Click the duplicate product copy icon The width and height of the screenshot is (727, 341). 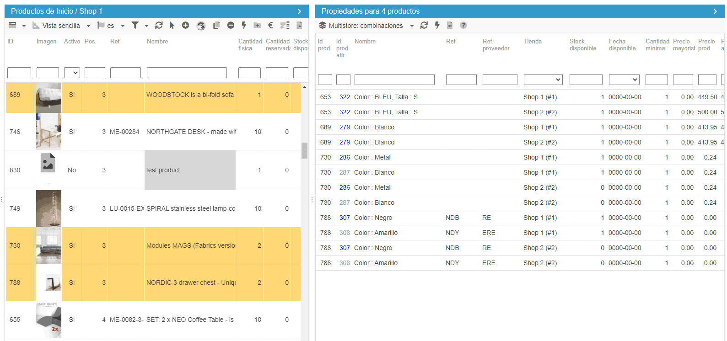(x=216, y=26)
